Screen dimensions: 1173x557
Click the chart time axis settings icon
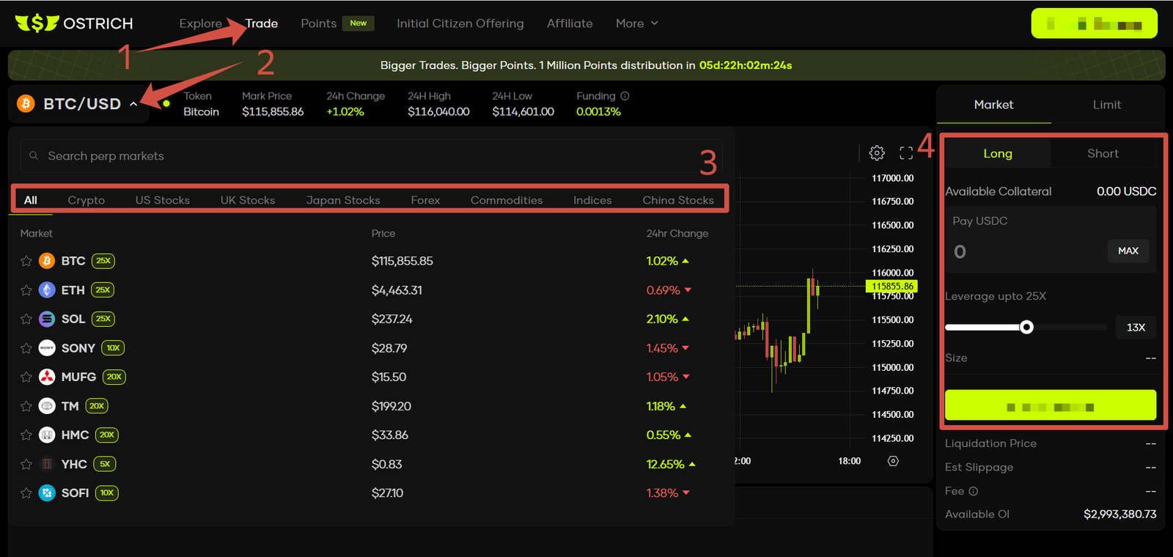[x=893, y=461]
